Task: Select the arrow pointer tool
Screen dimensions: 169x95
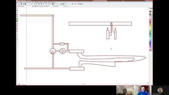Action: click(x=17, y=8)
